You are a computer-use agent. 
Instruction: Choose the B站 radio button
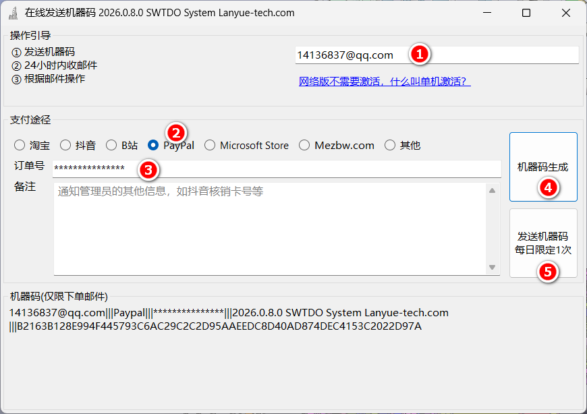[x=111, y=145]
